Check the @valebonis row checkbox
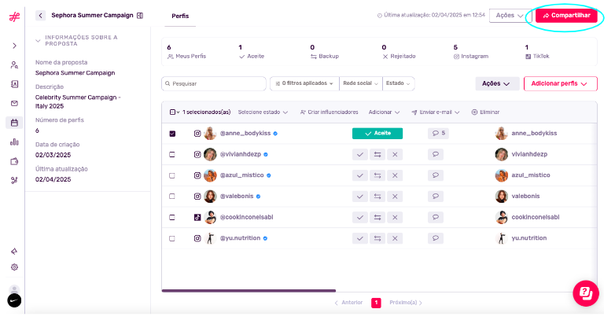Viewport: 615px width, 320px height. click(x=172, y=197)
